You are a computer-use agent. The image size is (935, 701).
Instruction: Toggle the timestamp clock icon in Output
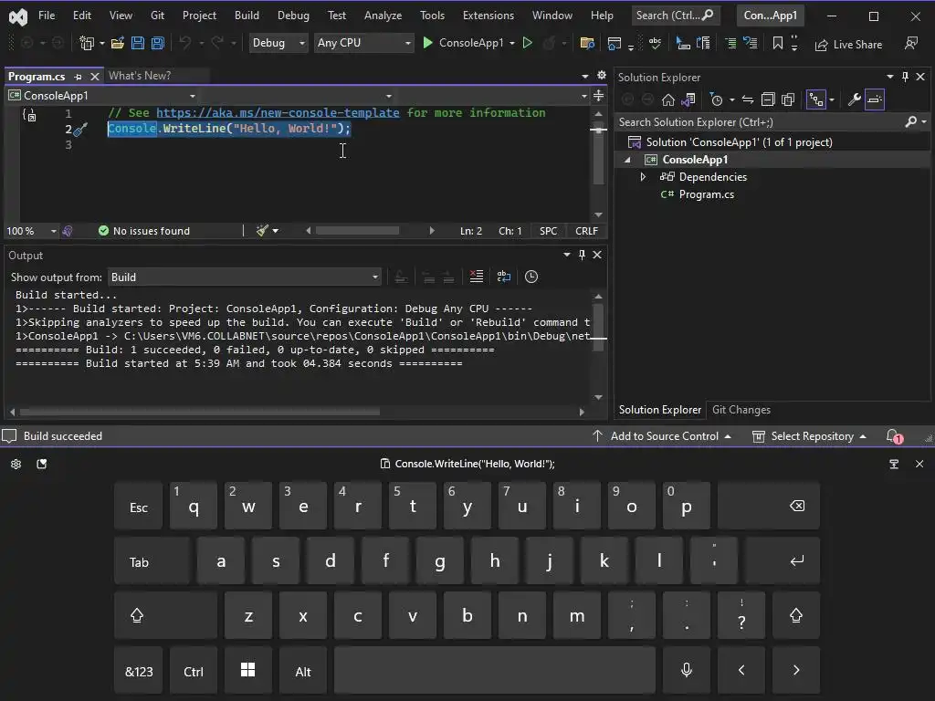click(x=531, y=277)
